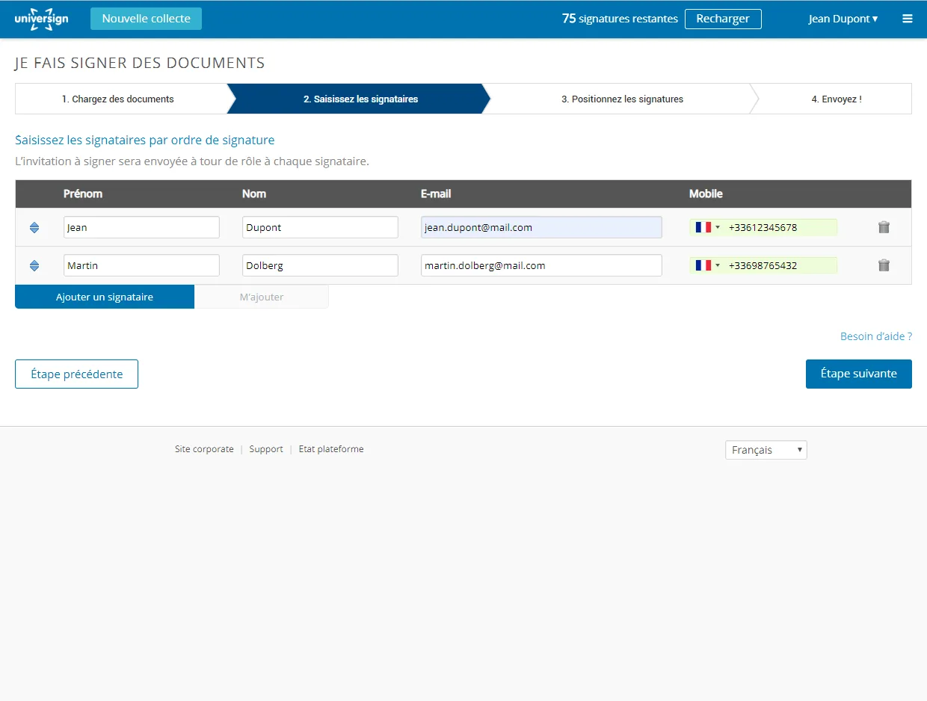Focus the Prénom field containing Jean
This screenshot has height=701, width=927.
pos(141,227)
